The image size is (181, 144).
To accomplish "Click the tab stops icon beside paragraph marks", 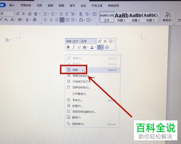I will pos(94,14).
